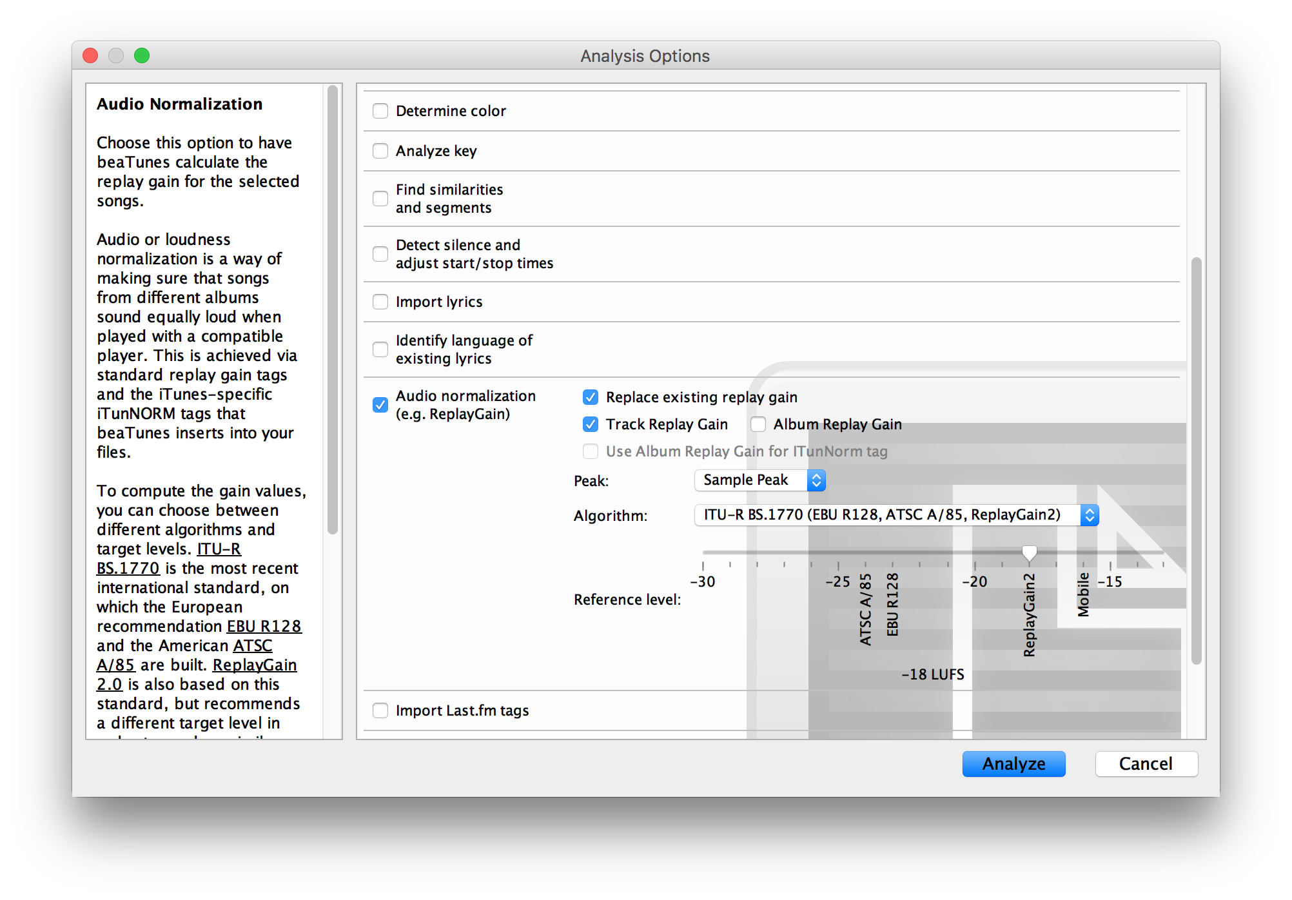1292x900 pixels.
Task: Click the Cancel button
Action: 1146,764
